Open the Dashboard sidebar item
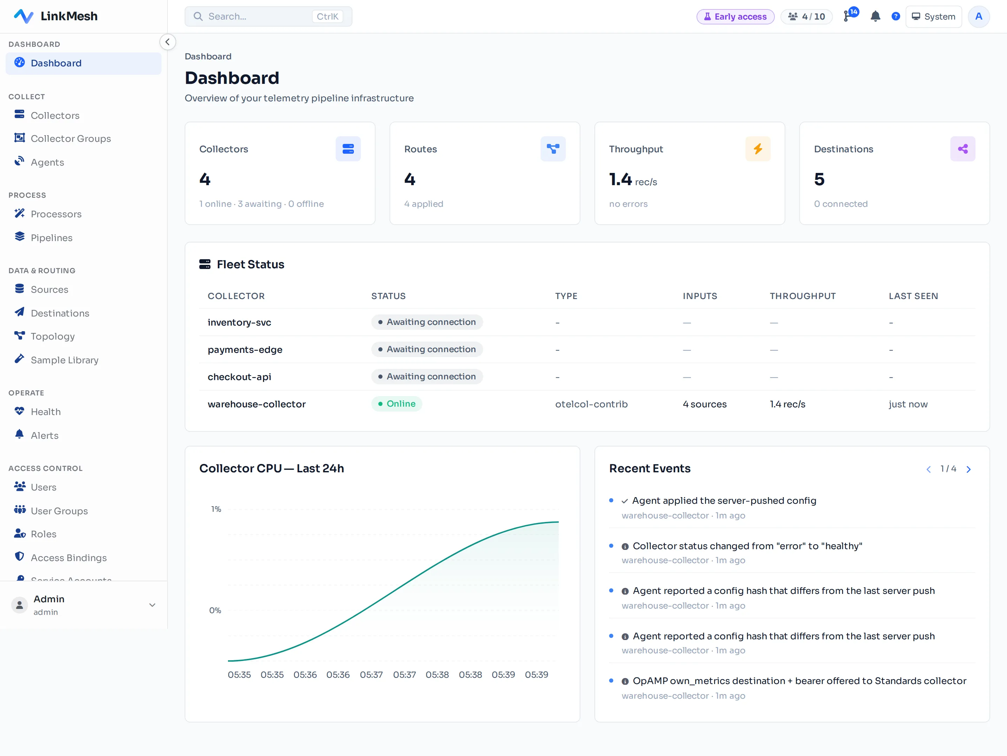1007x756 pixels. (83, 63)
